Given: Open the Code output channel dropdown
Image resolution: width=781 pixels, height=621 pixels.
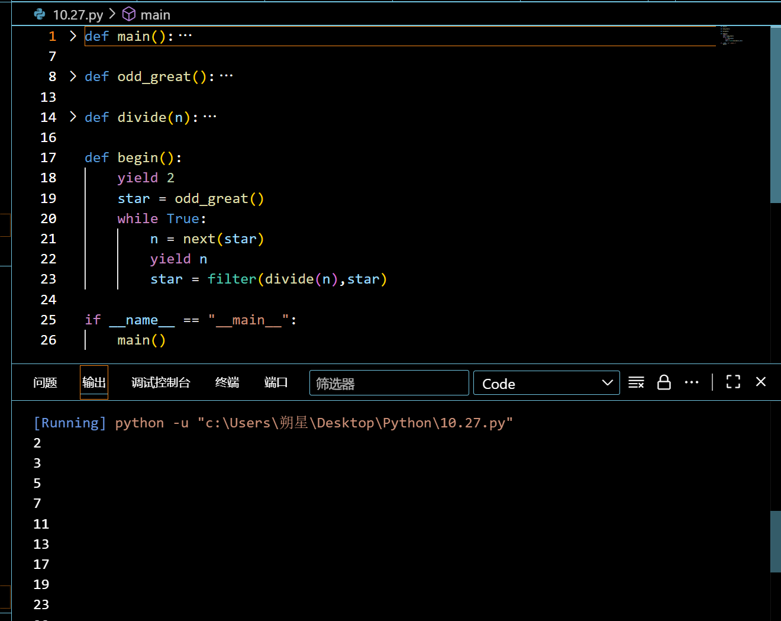Looking at the screenshot, I should coord(546,383).
